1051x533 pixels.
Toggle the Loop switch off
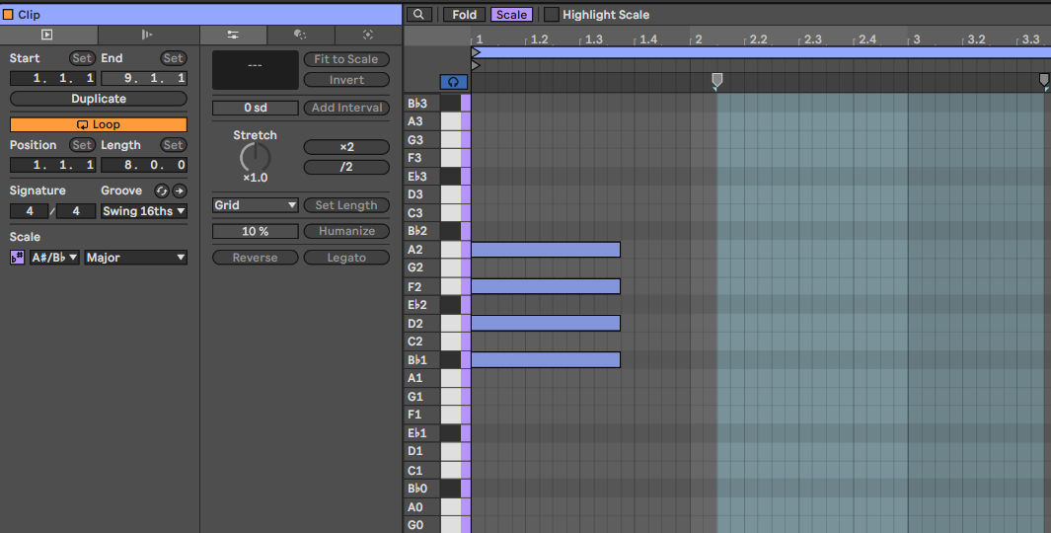point(99,124)
